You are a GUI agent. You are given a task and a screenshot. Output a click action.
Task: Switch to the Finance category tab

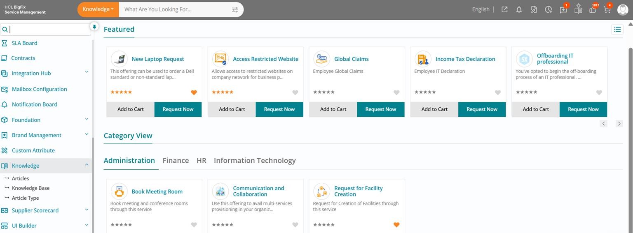[176, 161]
